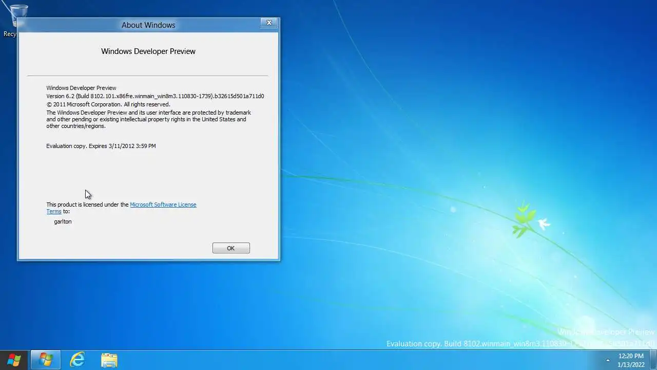Close the About Windows dialog
Image resolution: width=657 pixels, height=370 pixels.
(x=269, y=23)
